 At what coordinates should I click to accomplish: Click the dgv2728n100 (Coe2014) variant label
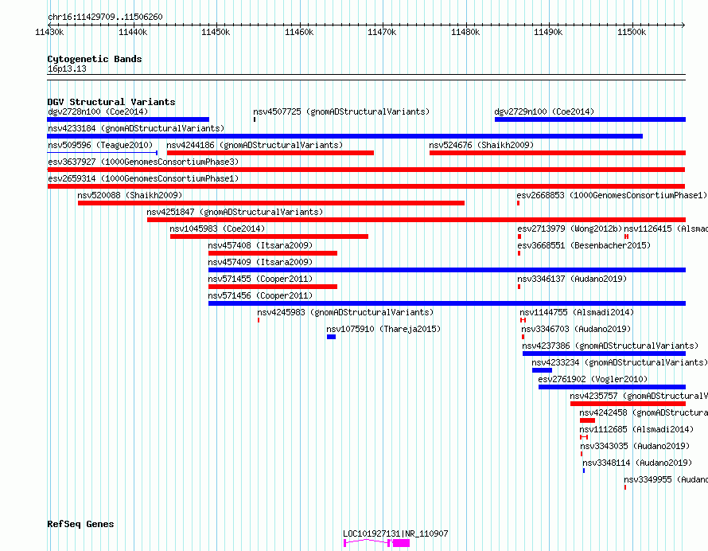click(98, 111)
